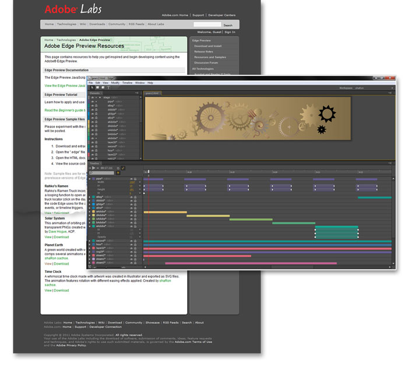The height and width of the screenshot is (368, 408).
Task: Open the Sign In link
Action: (x=230, y=32)
